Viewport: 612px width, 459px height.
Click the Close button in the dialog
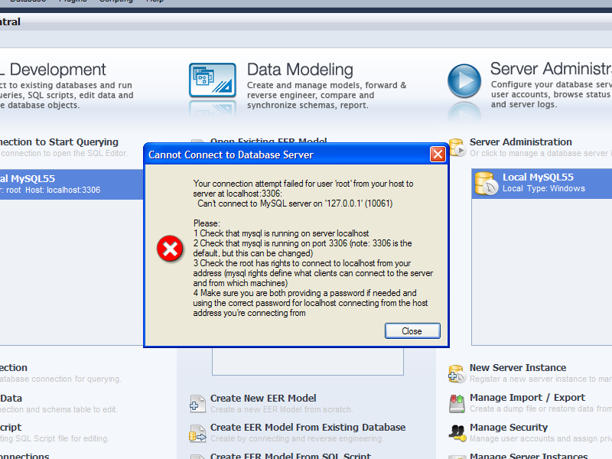(412, 331)
